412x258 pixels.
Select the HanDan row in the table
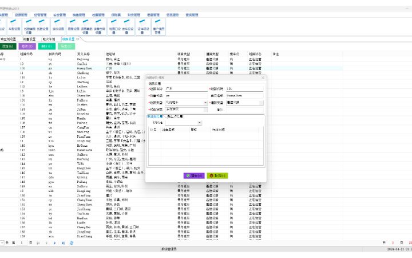(171, 218)
